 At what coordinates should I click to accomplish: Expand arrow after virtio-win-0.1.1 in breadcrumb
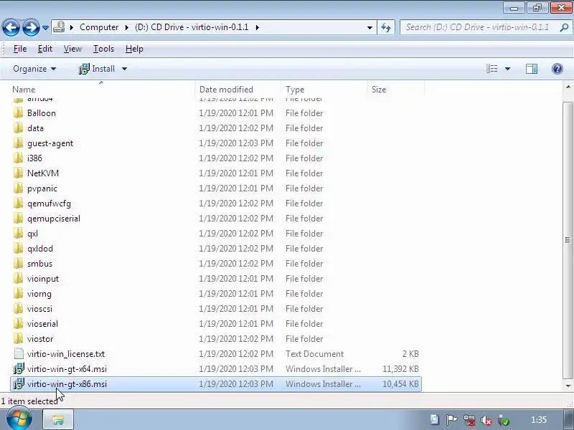[258, 27]
